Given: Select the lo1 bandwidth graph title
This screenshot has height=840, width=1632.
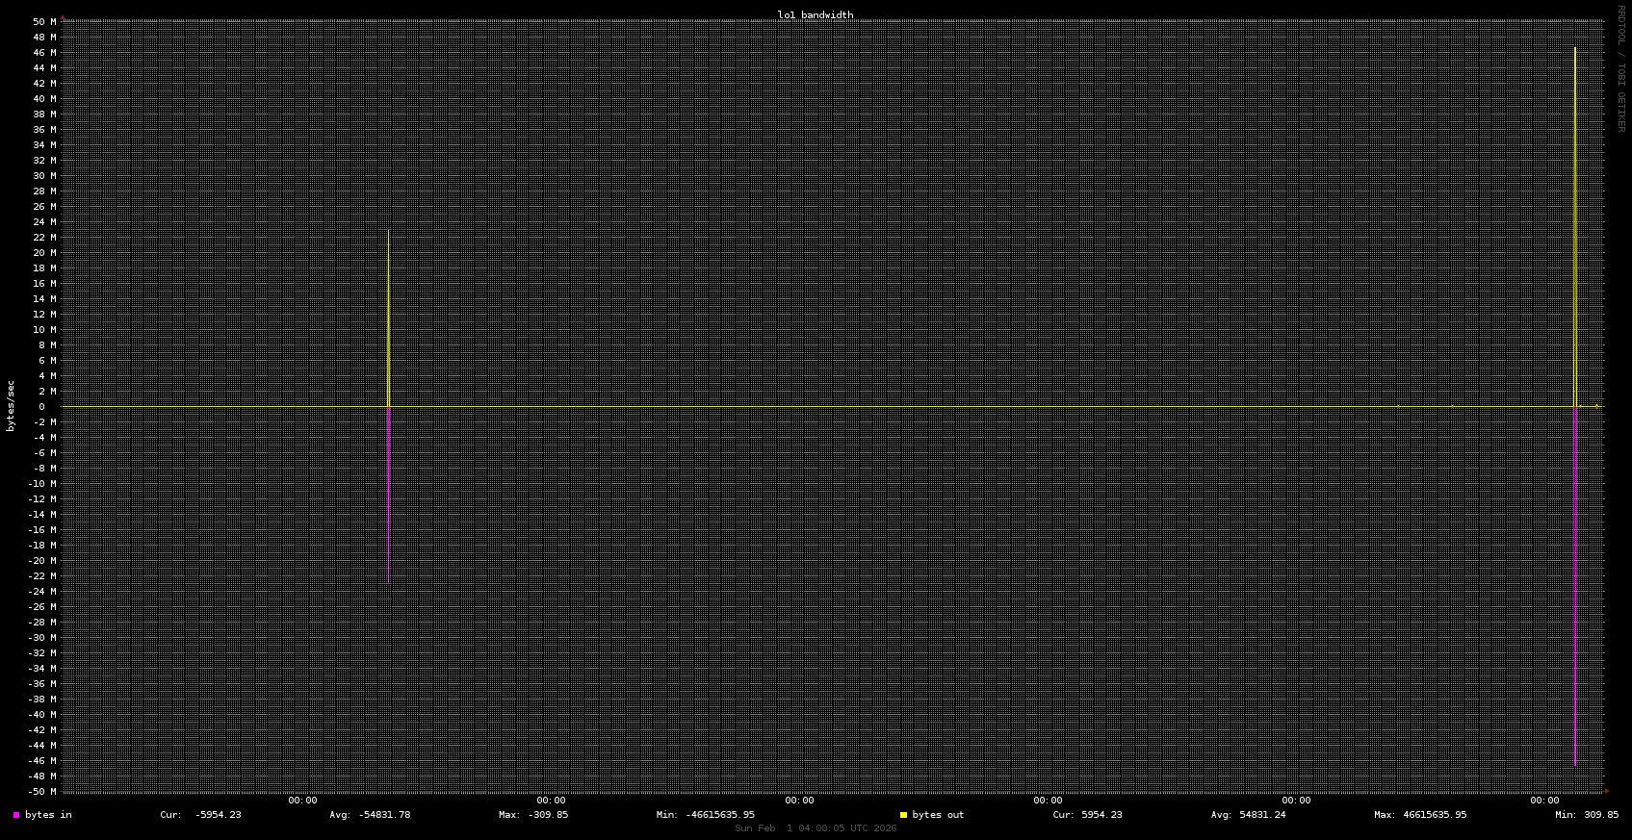Looking at the screenshot, I should pyautogui.click(x=815, y=14).
